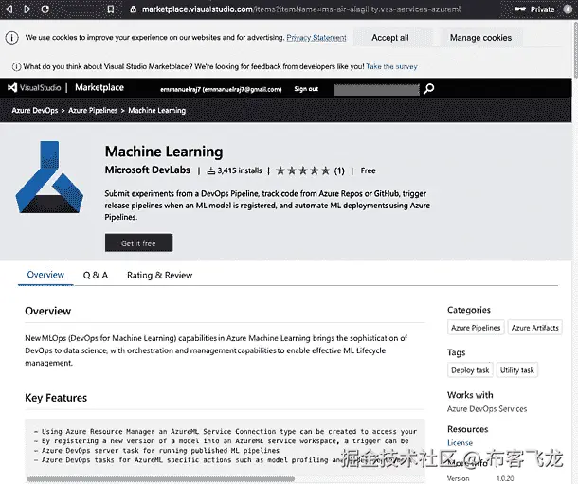Accept all cookies
This screenshot has height=484, width=578.
(x=390, y=38)
